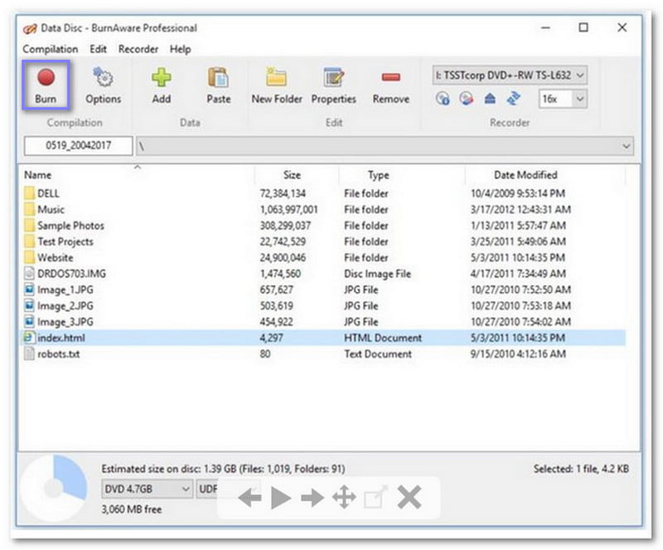Click the erase disc icon
The width and height of the screenshot is (663, 550).
[x=466, y=99]
